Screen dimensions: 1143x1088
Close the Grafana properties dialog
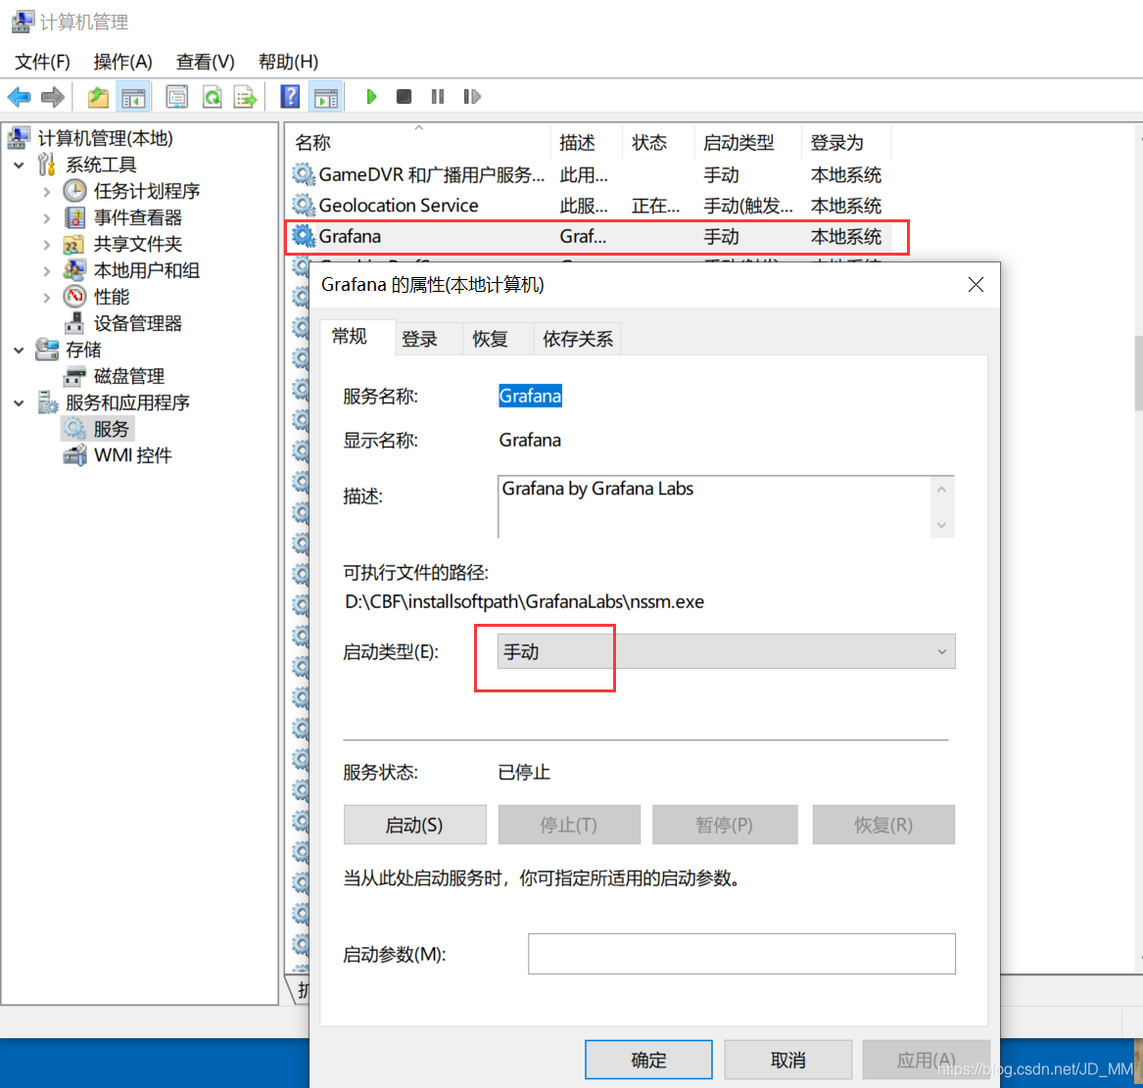point(976,284)
